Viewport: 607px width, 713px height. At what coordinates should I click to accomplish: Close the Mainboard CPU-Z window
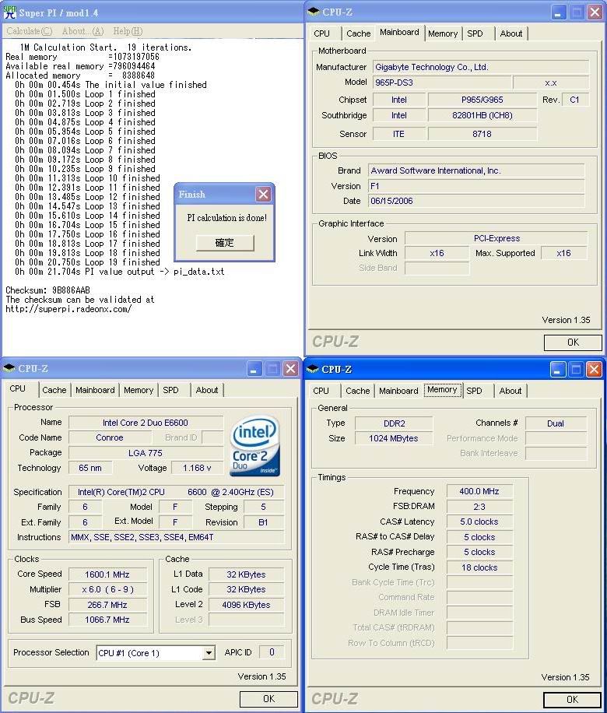[595, 12]
